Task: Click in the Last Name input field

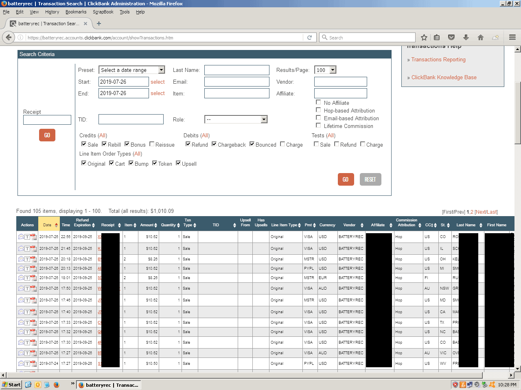Action: (x=237, y=70)
